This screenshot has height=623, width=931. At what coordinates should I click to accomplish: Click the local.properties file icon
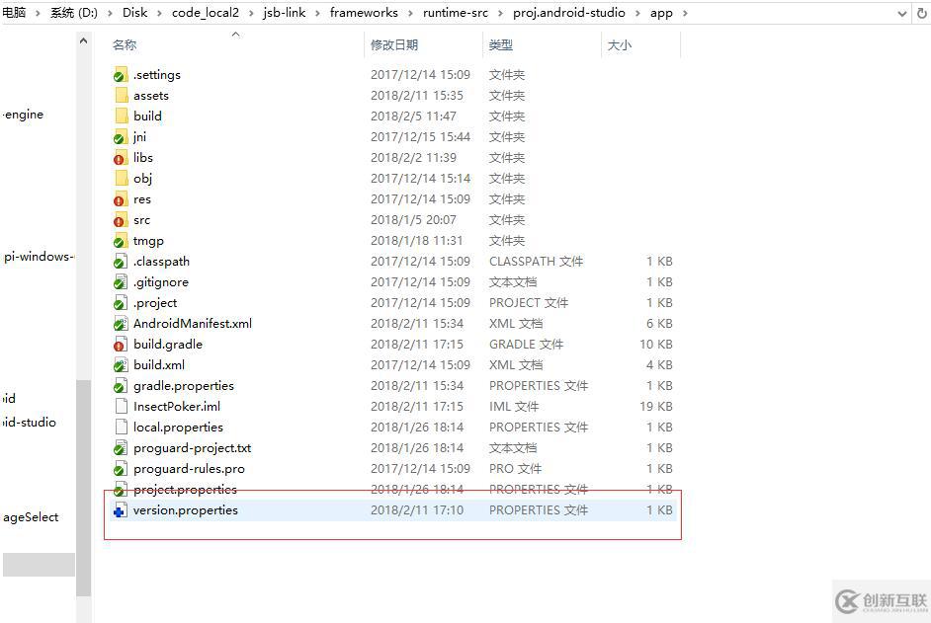tap(122, 428)
